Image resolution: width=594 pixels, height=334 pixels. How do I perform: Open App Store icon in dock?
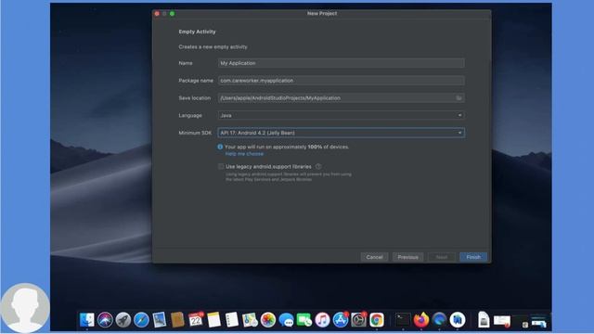341,320
